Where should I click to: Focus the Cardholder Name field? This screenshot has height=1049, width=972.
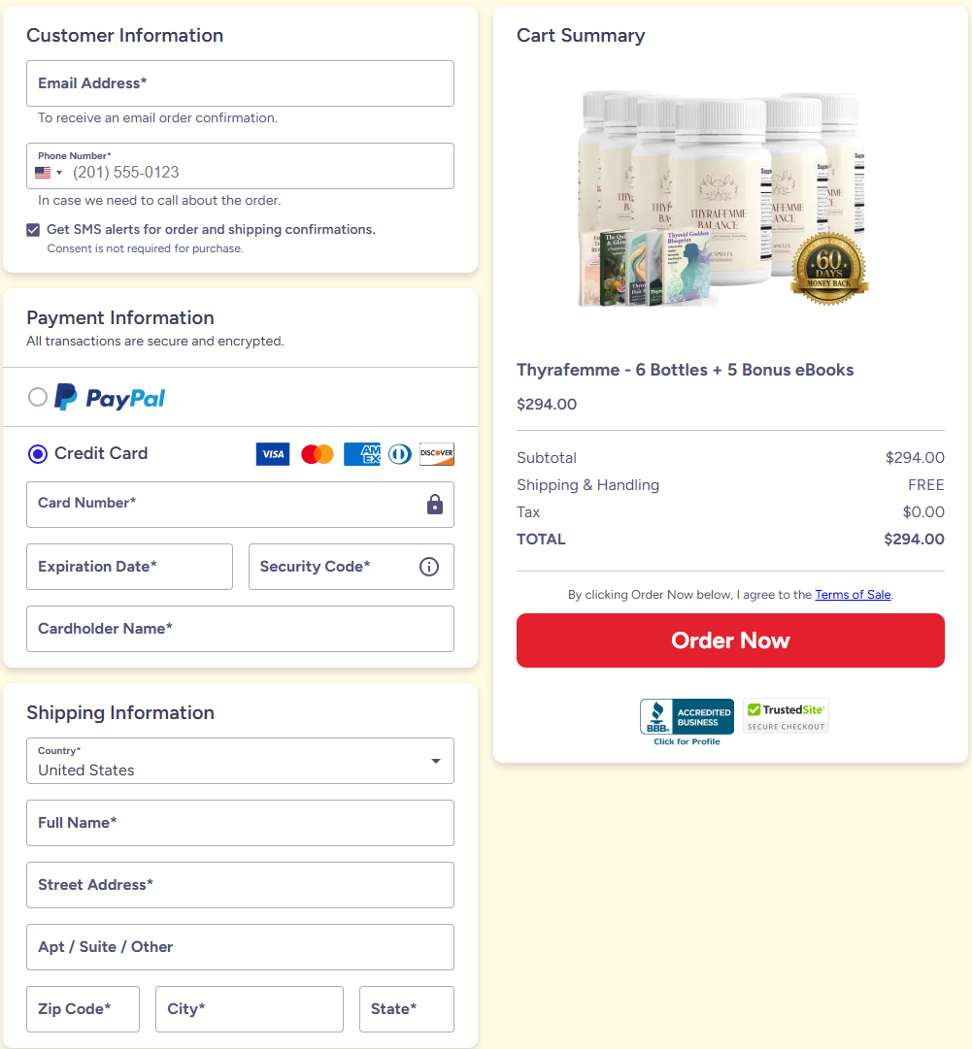[240, 629]
